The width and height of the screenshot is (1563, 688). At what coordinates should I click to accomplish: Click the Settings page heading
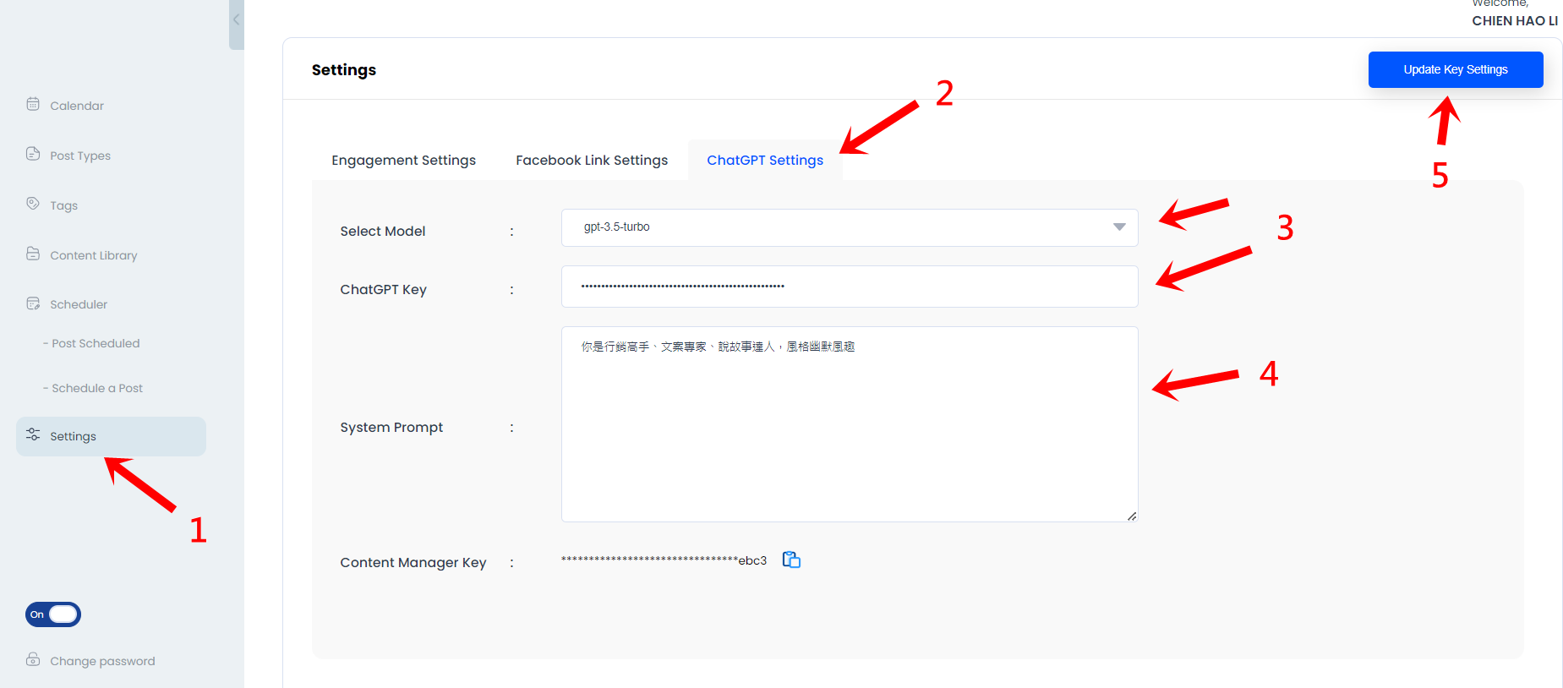point(344,70)
